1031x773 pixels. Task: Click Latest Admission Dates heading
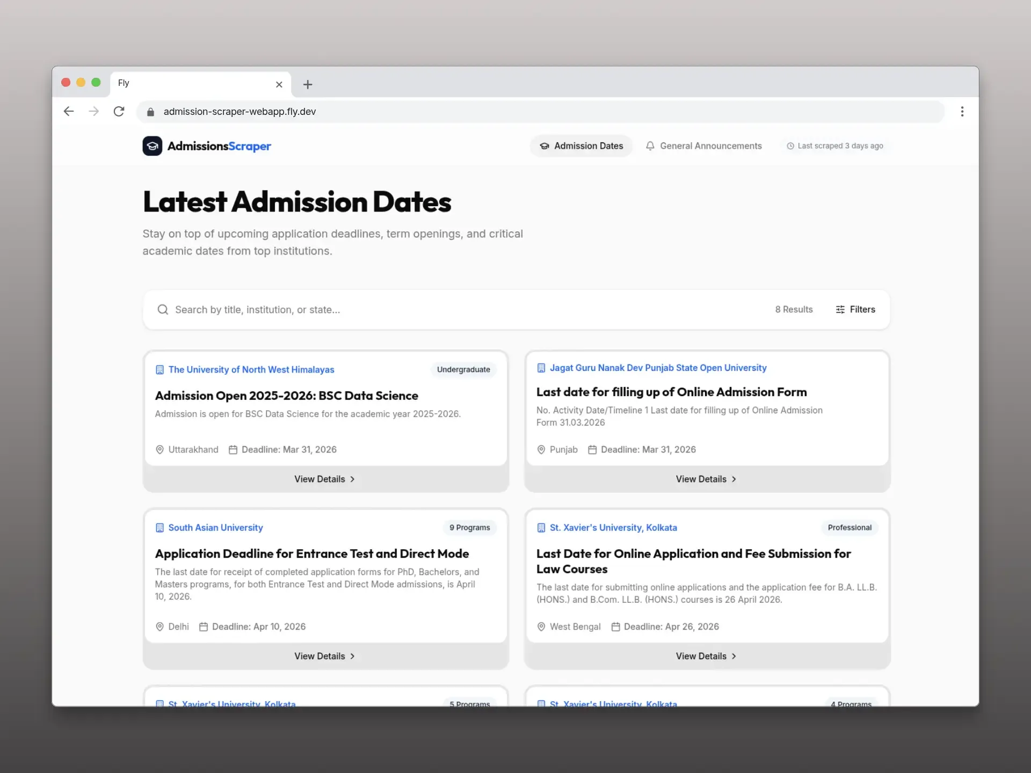click(x=297, y=202)
